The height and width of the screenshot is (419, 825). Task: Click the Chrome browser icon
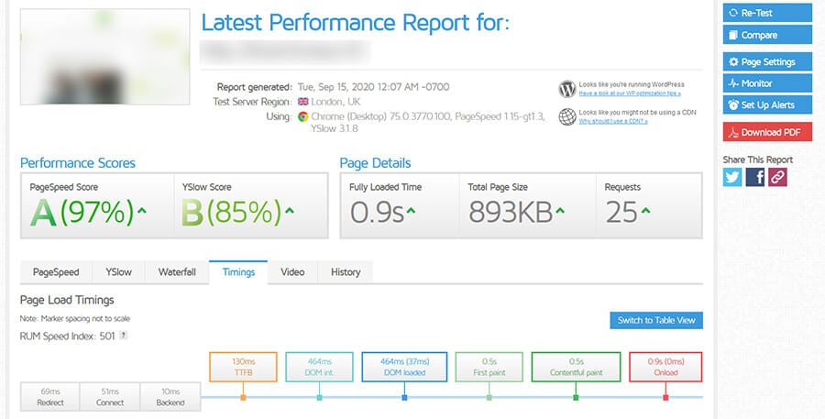click(x=302, y=116)
